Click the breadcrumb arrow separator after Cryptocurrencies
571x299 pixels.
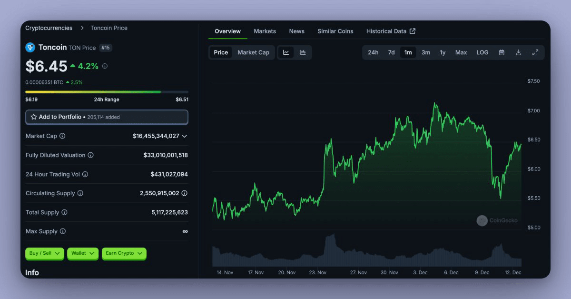(x=82, y=28)
